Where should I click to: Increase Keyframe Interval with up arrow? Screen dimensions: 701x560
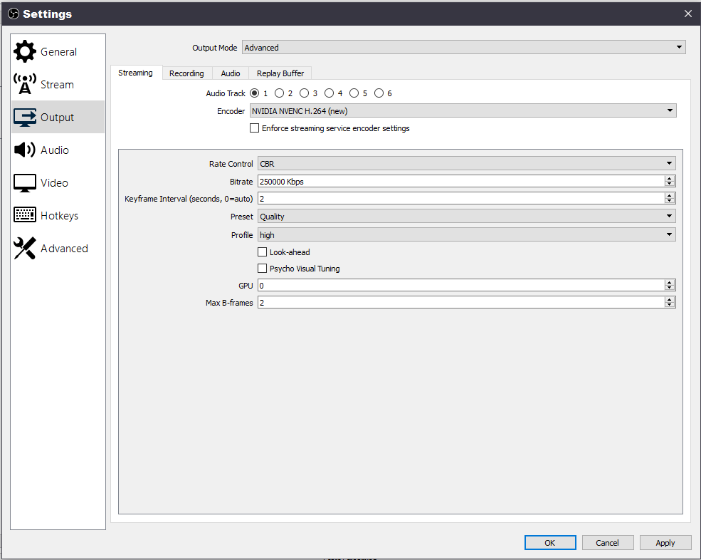(x=669, y=195)
